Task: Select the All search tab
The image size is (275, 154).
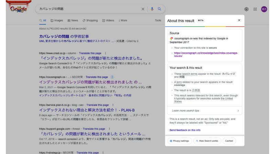Action: (x=43, y=21)
